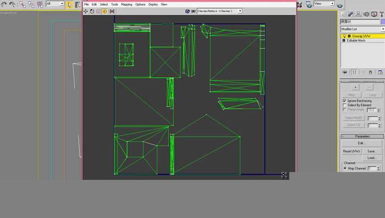Open Configure Modifier Sets icon
The image size is (385, 218).
click(x=380, y=72)
